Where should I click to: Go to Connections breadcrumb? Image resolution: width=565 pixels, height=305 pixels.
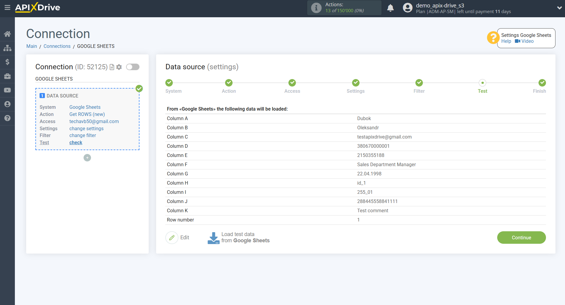click(x=57, y=46)
